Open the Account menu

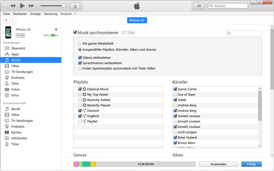(66, 14)
